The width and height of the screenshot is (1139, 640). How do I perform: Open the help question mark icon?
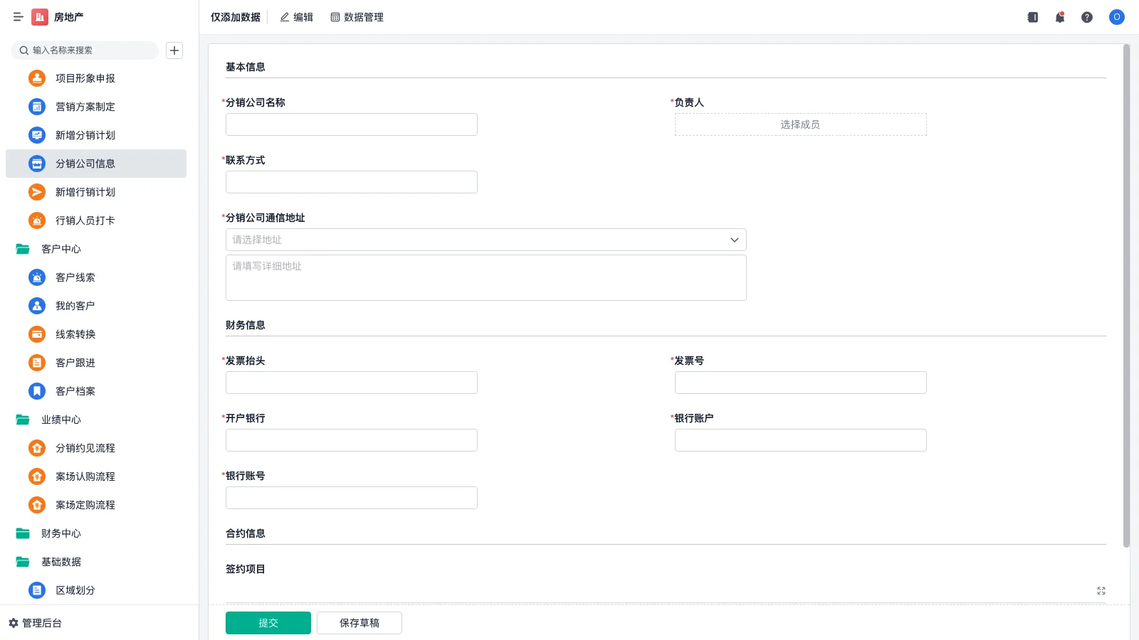coord(1088,17)
